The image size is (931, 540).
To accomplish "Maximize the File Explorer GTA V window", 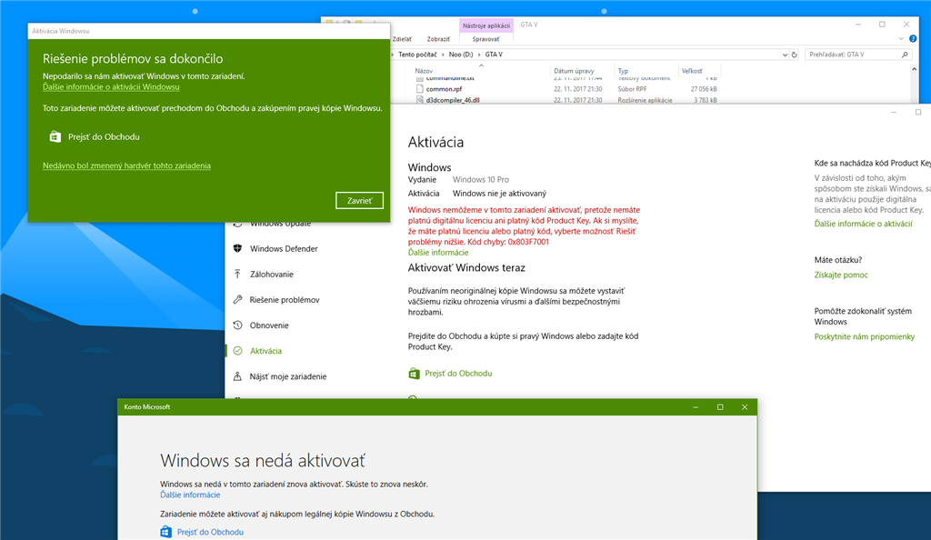I will pos(882,25).
